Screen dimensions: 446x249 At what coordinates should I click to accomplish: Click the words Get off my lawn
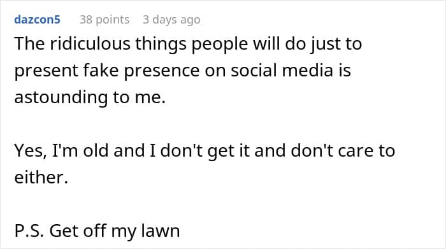click(115, 231)
